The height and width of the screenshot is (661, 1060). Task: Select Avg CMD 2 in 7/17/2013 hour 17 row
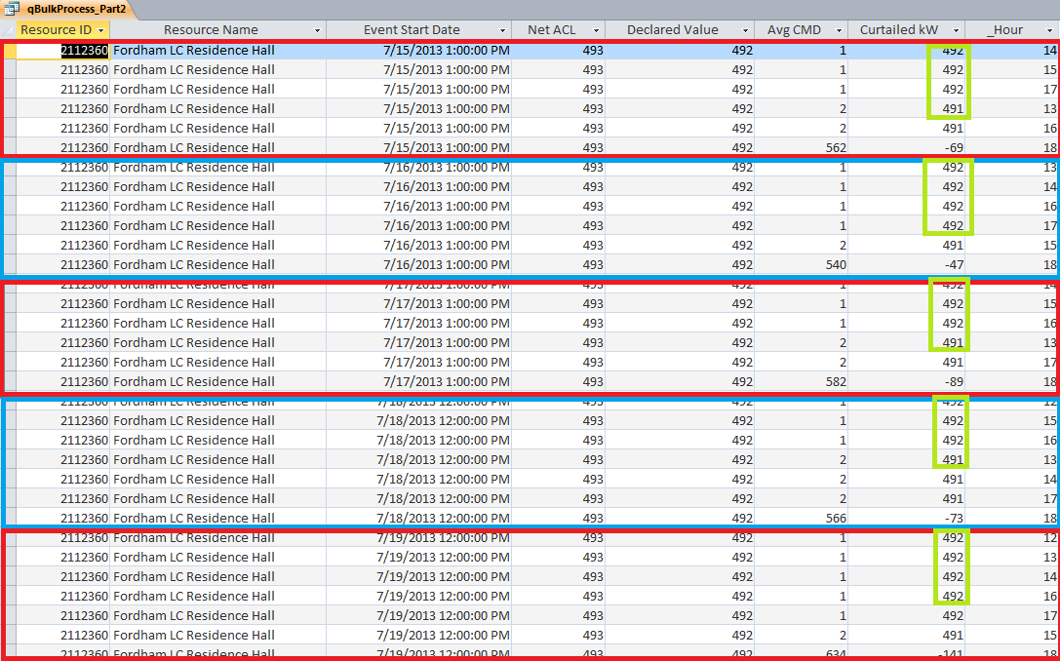(x=801, y=362)
